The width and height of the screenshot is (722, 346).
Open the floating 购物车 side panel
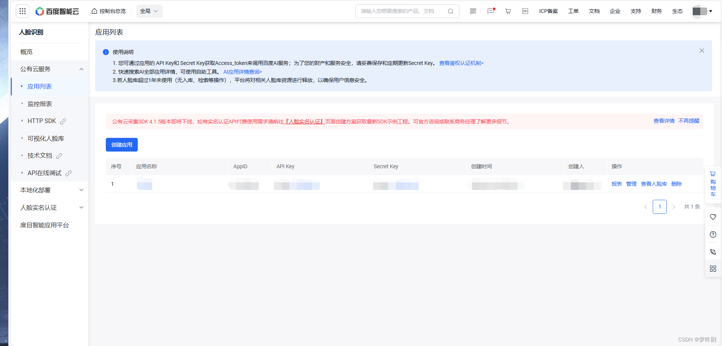click(713, 184)
